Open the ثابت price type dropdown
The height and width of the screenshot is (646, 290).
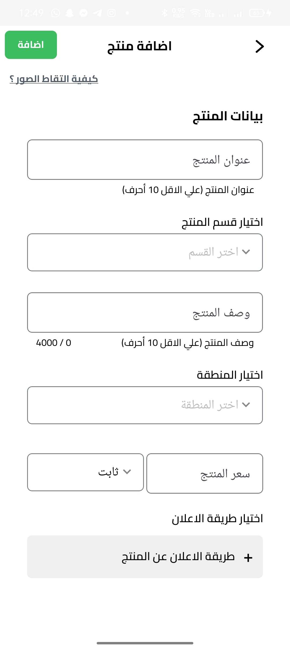point(85,472)
